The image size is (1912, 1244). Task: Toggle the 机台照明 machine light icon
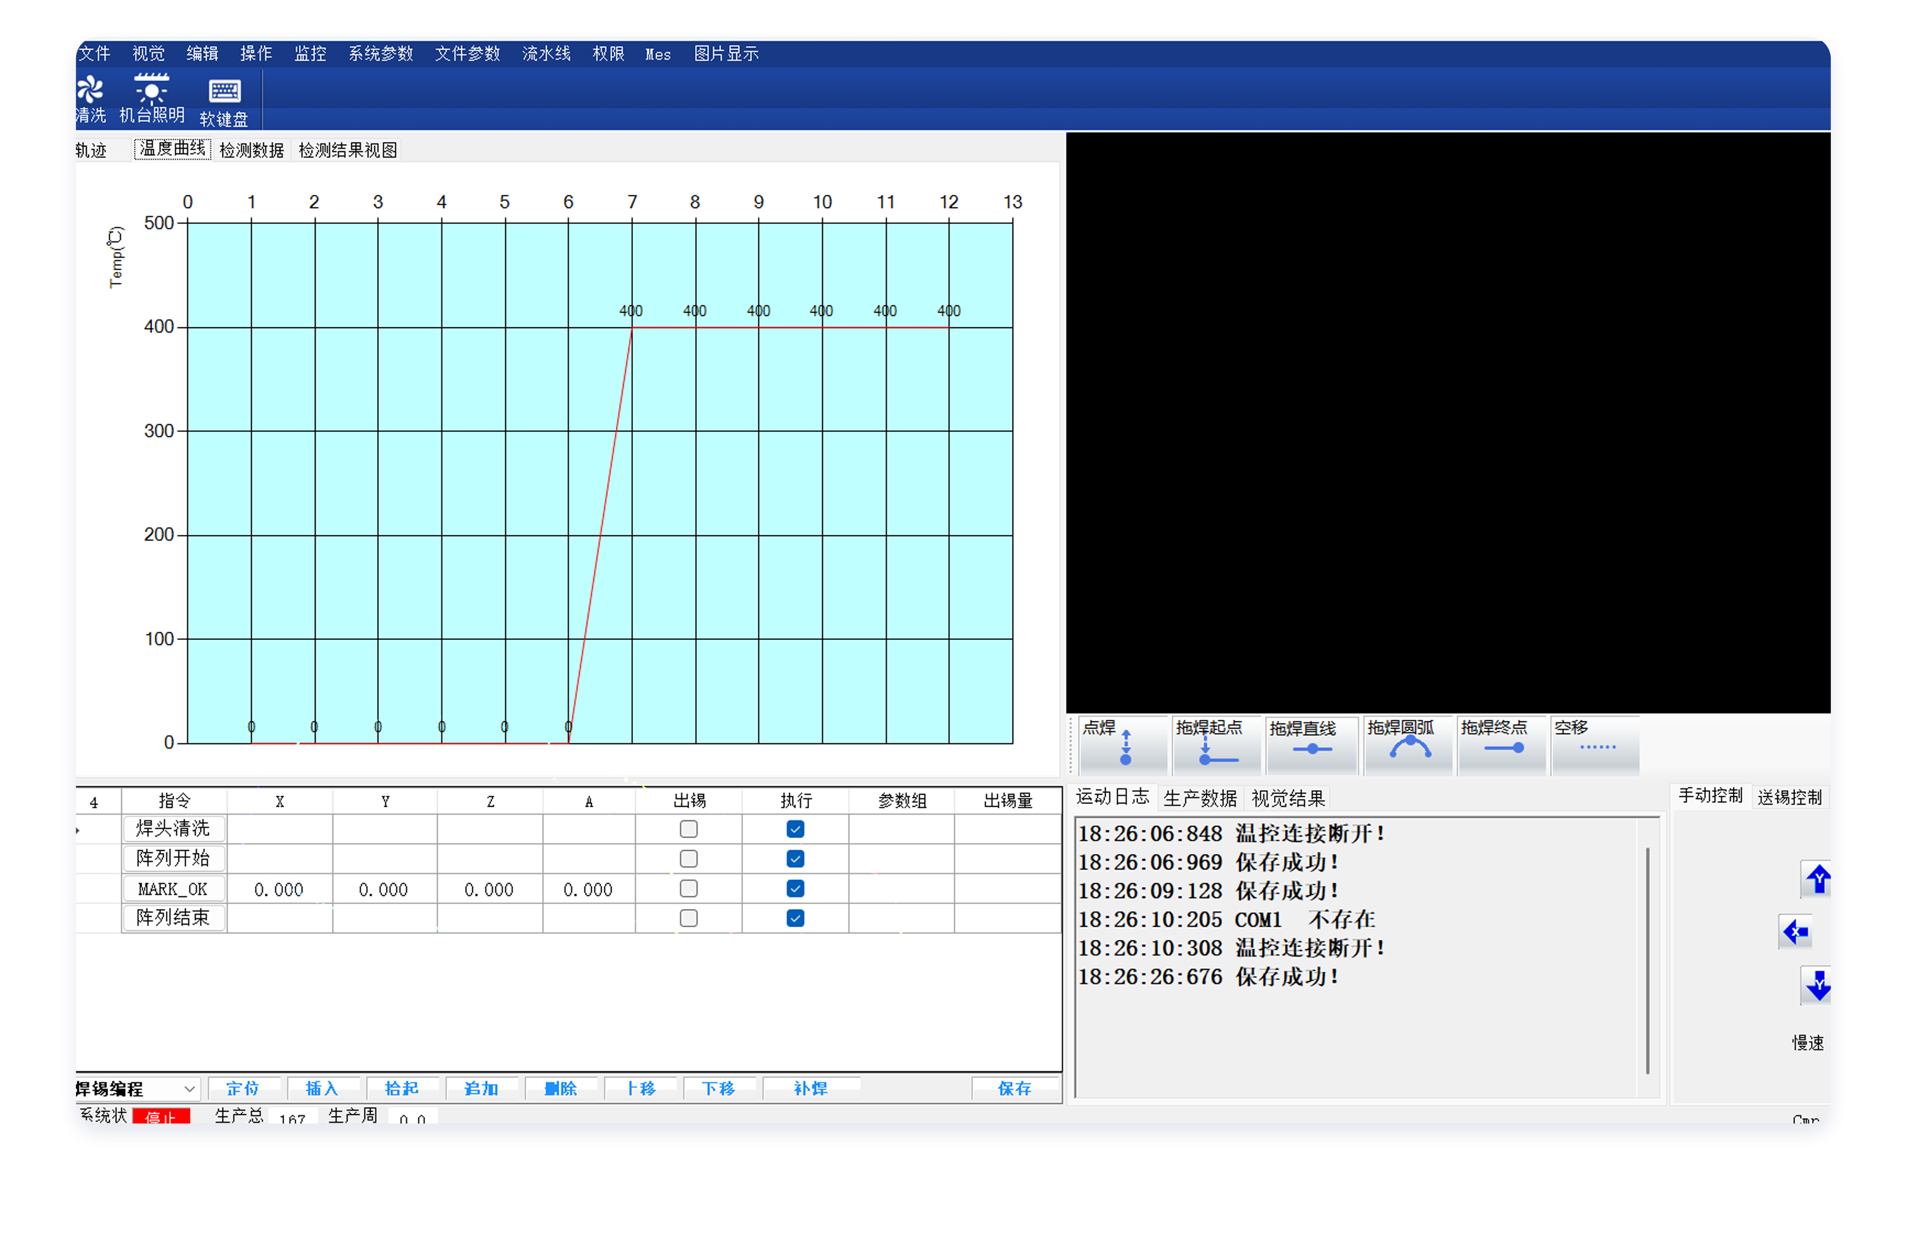[151, 89]
